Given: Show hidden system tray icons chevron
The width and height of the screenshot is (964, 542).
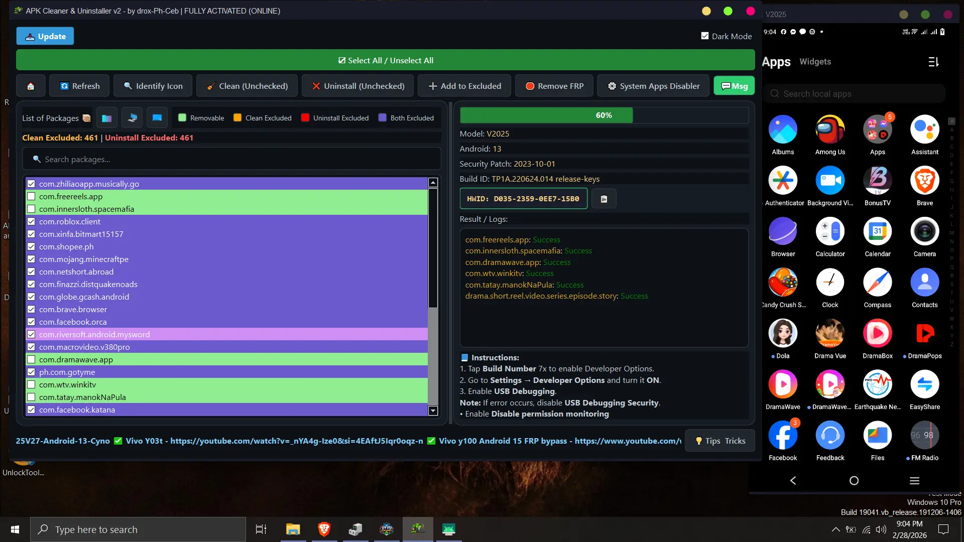Looking at the screenshot, I should tap(835, 529).
